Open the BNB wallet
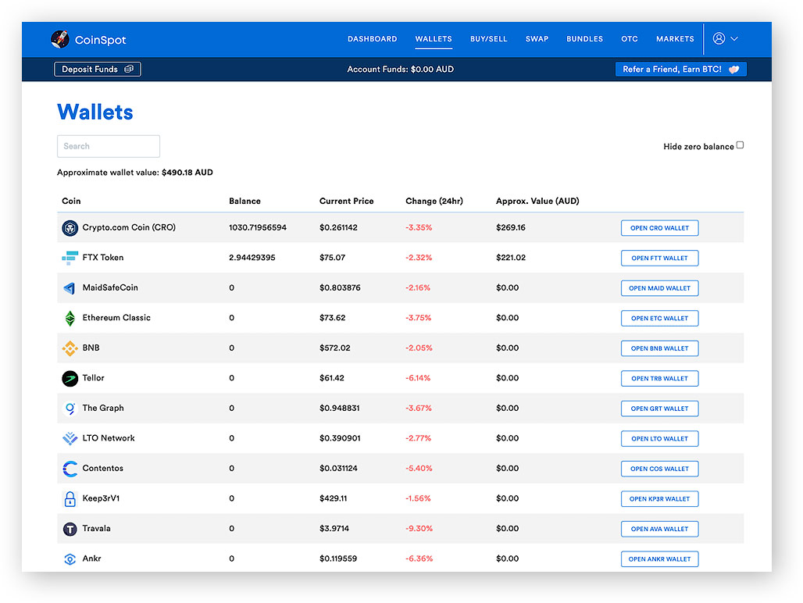Viewport: 803px width, 603px height. (659, 348)
